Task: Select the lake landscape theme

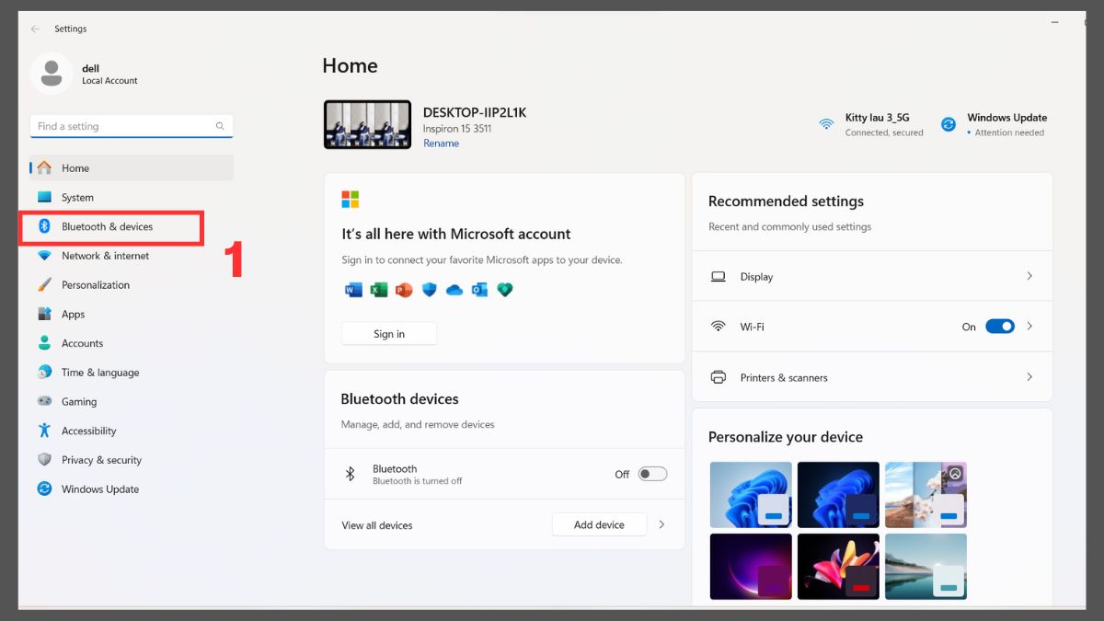Action: [x=926, y=566]
